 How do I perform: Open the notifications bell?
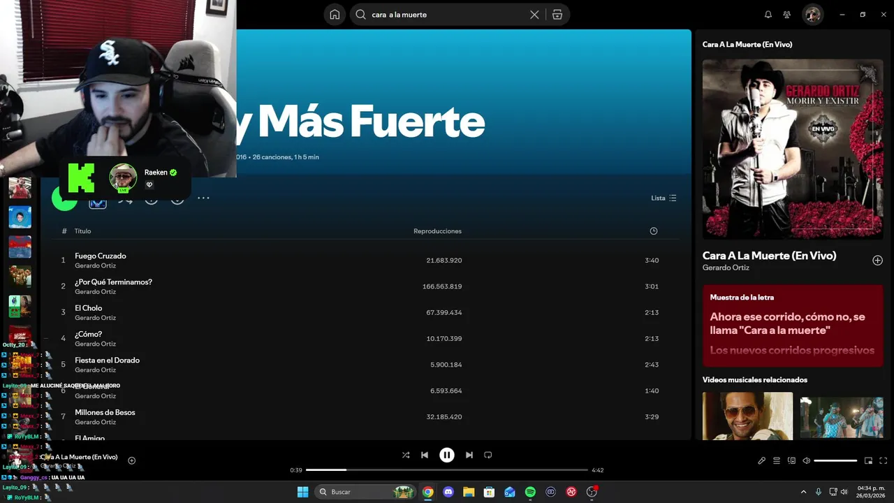768,15
